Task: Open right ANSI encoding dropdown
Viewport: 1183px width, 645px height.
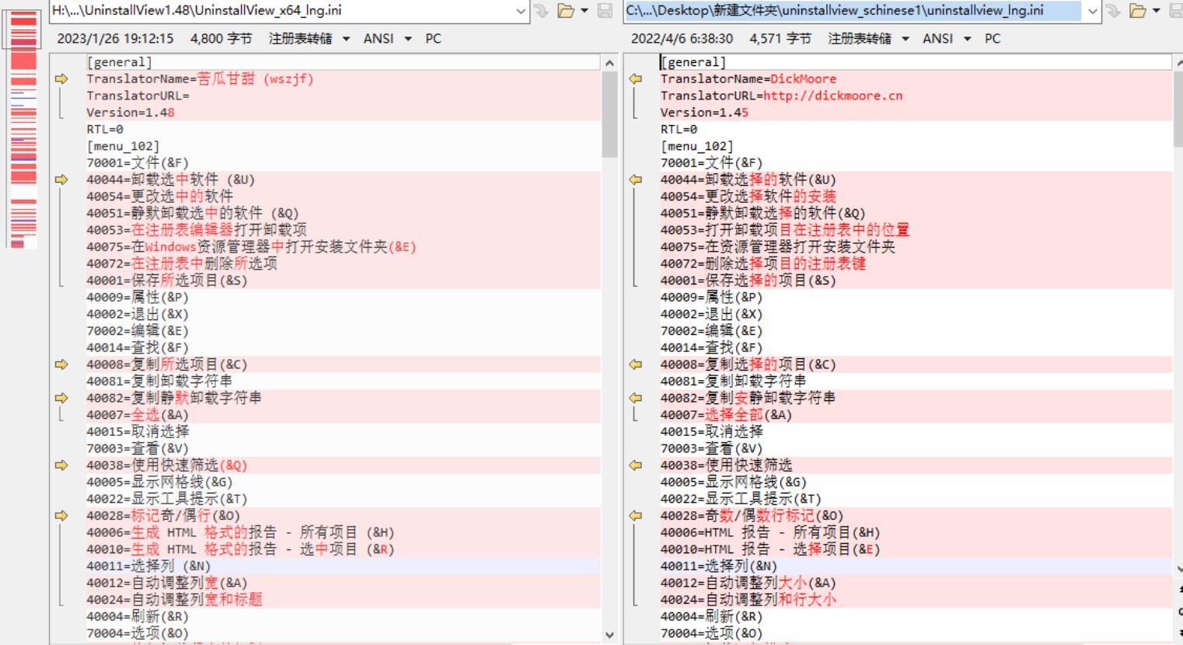Action: [968, 39]
